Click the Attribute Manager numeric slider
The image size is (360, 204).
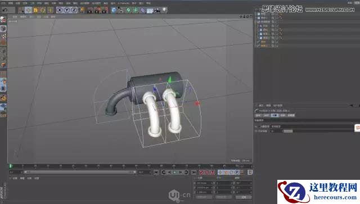288,131
